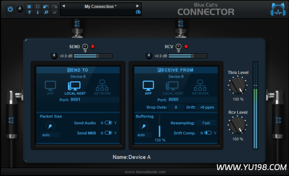
Task: Click Device B under Receive From
Action: [176, 76]
